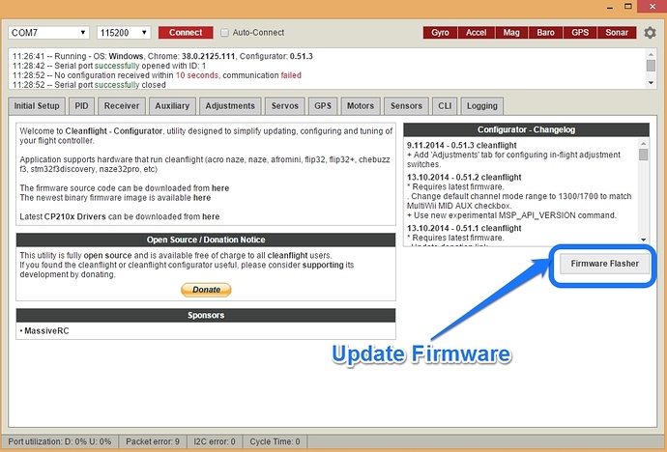Follow the binary firmware image 'here' link
The height and width of the screenshot is (452, 667).
[202, 198]
